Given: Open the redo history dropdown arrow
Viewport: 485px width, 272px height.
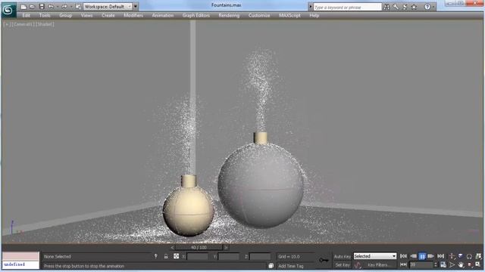Looking at the screenshot, I should click(70, 7).
